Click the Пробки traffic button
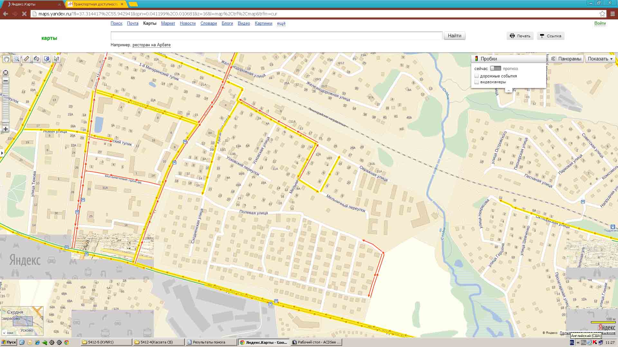The height and width of the screenshot is (347, 618). tap(509, 59)
